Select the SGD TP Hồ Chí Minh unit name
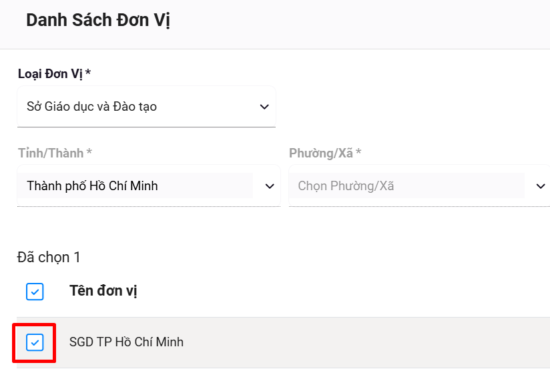550x389 pixels. pos(126,342)
